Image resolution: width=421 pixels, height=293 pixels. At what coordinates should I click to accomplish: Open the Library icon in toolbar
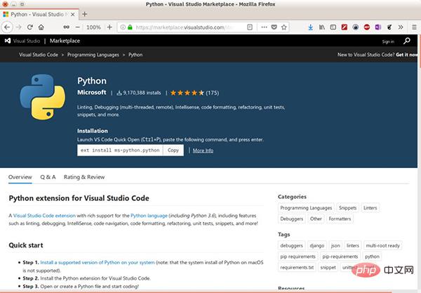point(322,27)
